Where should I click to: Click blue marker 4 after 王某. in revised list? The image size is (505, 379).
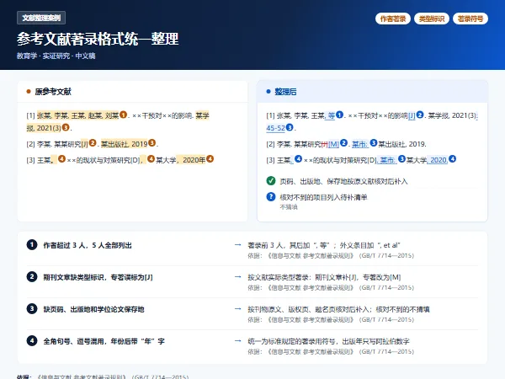pos(299,159)
